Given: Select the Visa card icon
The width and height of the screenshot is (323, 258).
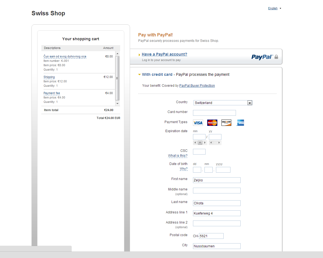Looking at the screenshot, I should point(198,123).
